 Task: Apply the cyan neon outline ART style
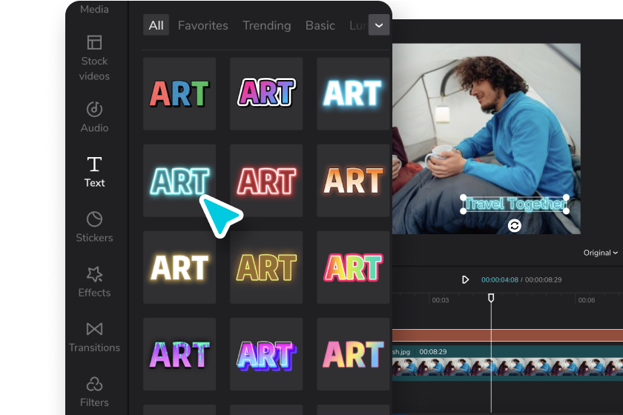coord(179,180)
